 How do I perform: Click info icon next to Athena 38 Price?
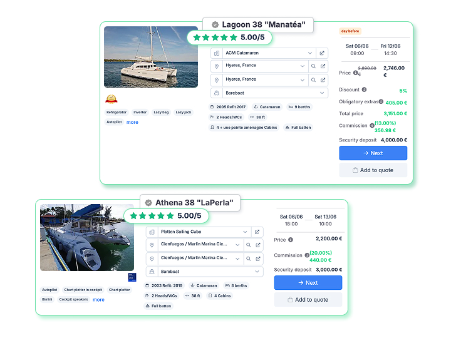click(x=291, y=240)
